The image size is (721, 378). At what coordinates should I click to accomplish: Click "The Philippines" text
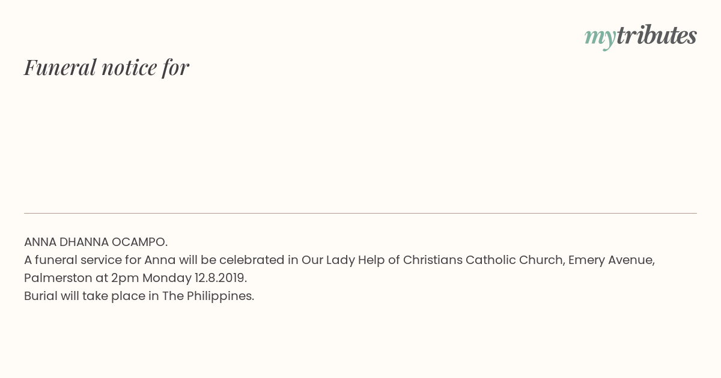208,296
